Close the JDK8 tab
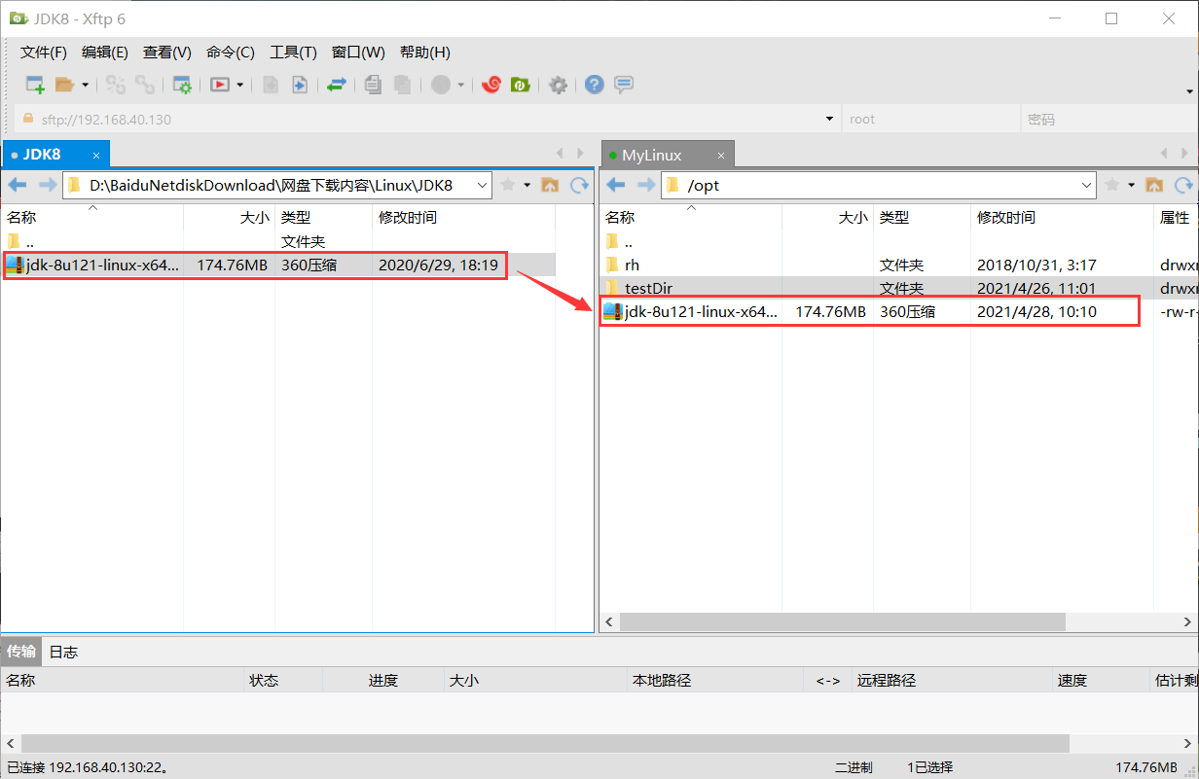Screen dimensions: 1199x779 [96, 155]
